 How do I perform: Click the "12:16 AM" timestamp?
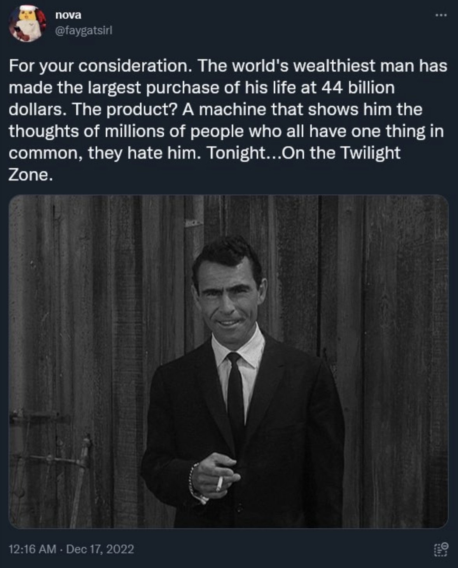(x=32, y=549)
